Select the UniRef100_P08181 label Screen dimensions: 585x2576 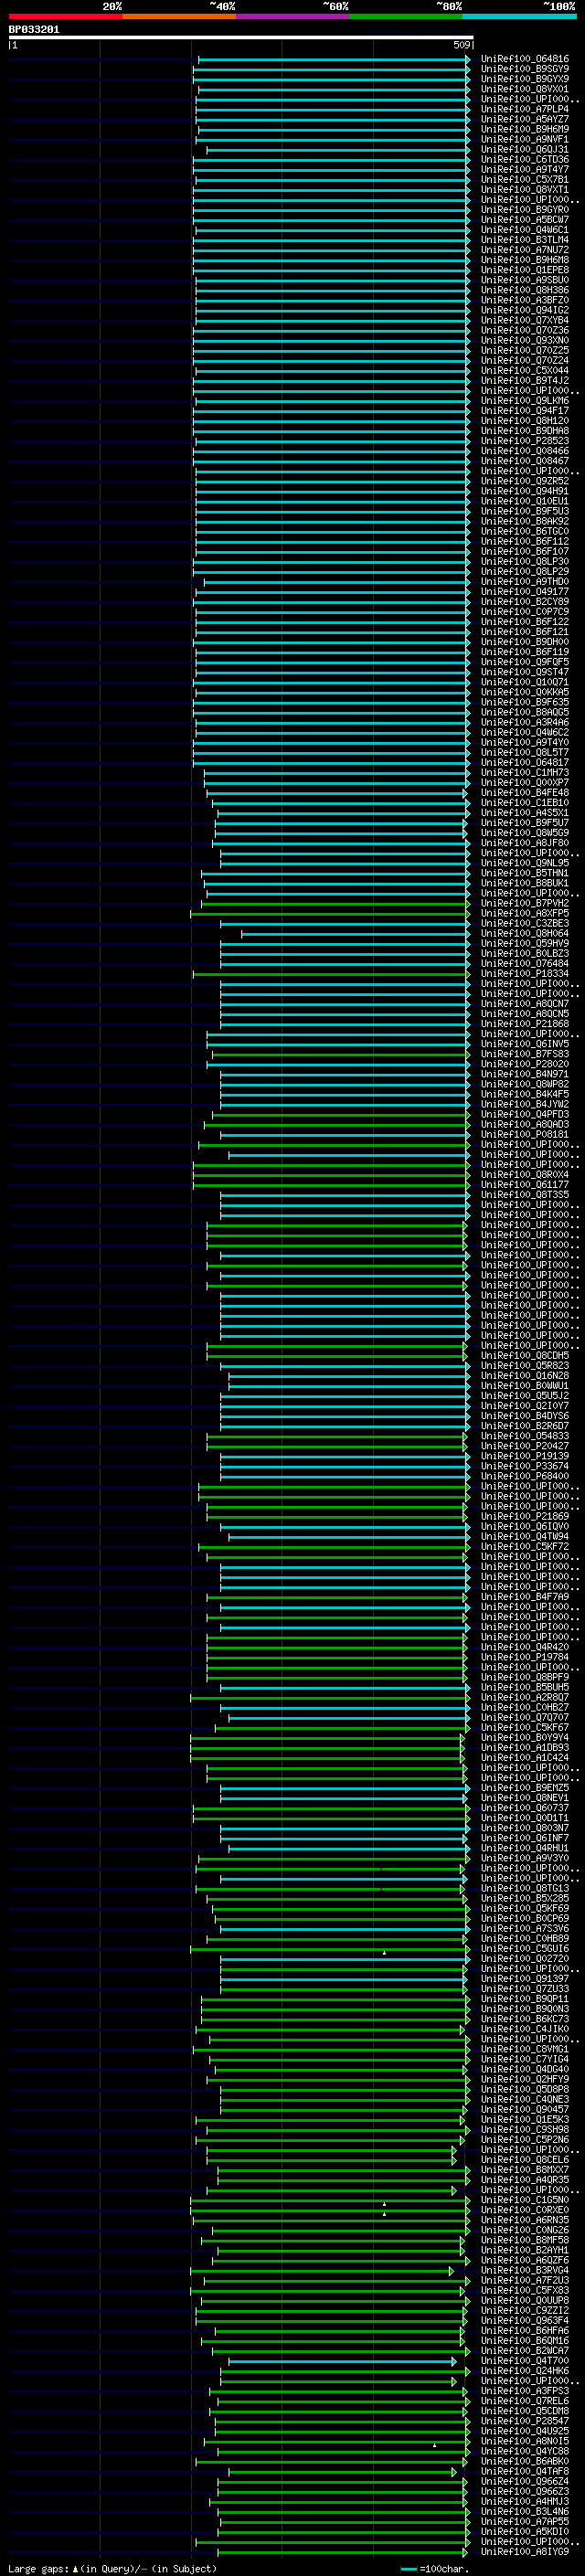[x=525, y=1135]
